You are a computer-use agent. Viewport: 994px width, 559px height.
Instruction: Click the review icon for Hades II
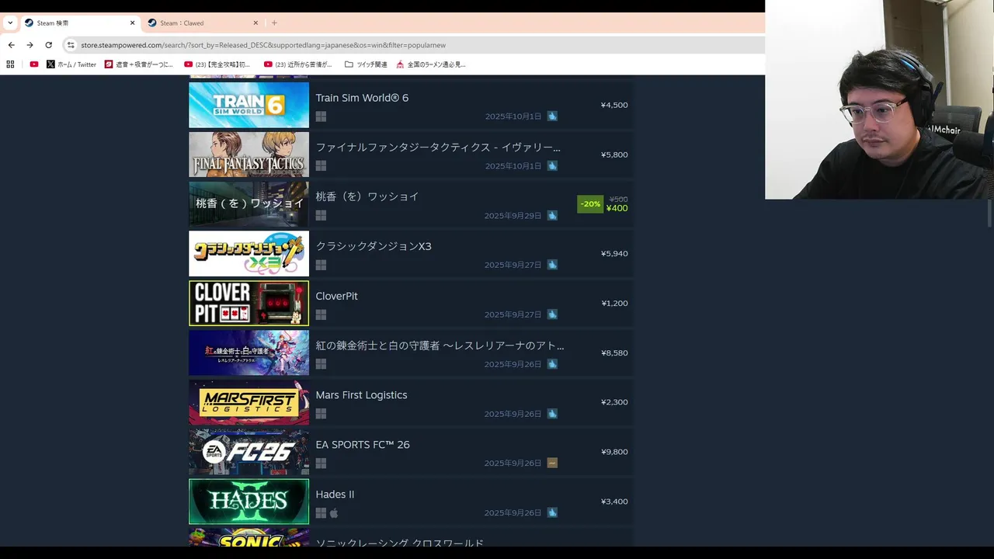552,513
